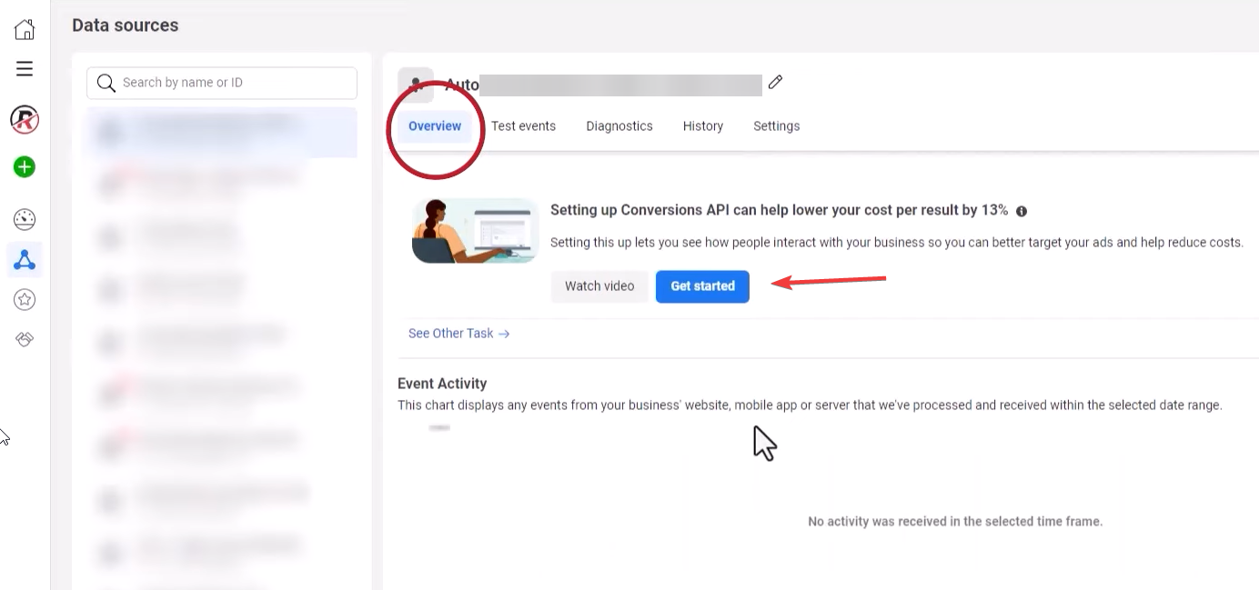Open the hamburger menu in the sidebar
Screen dimensions: 1259x590
tap(25, 69)
